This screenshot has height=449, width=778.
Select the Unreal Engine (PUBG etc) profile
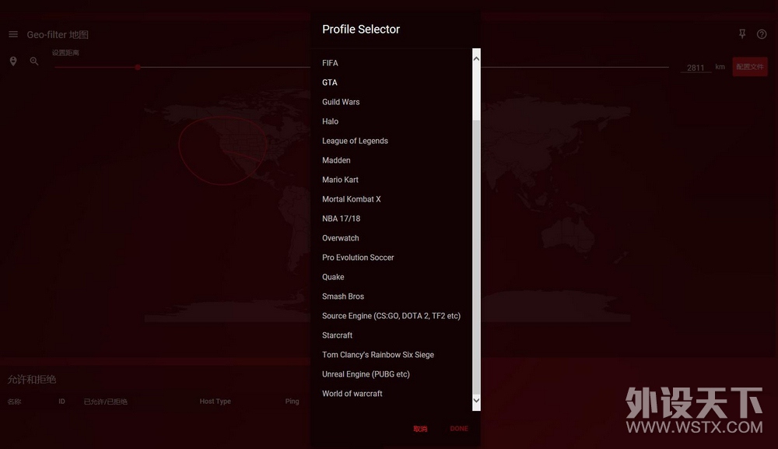tap(366, 374)
